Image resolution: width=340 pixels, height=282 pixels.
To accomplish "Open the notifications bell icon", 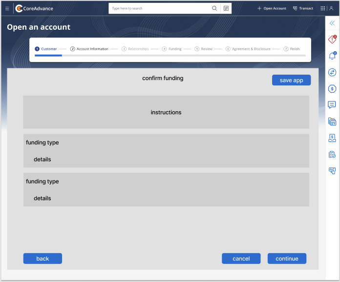I will [332, 56].
